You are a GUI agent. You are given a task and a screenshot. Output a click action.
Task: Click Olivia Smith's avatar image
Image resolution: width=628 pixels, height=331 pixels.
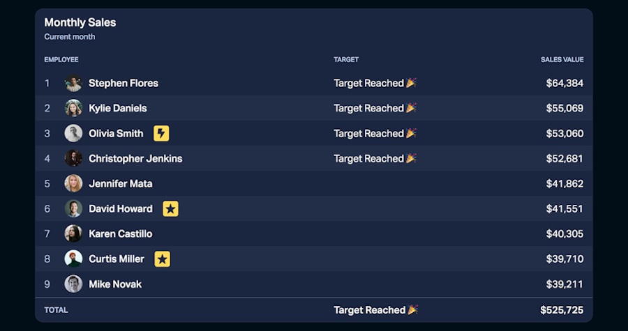[73, 134]
